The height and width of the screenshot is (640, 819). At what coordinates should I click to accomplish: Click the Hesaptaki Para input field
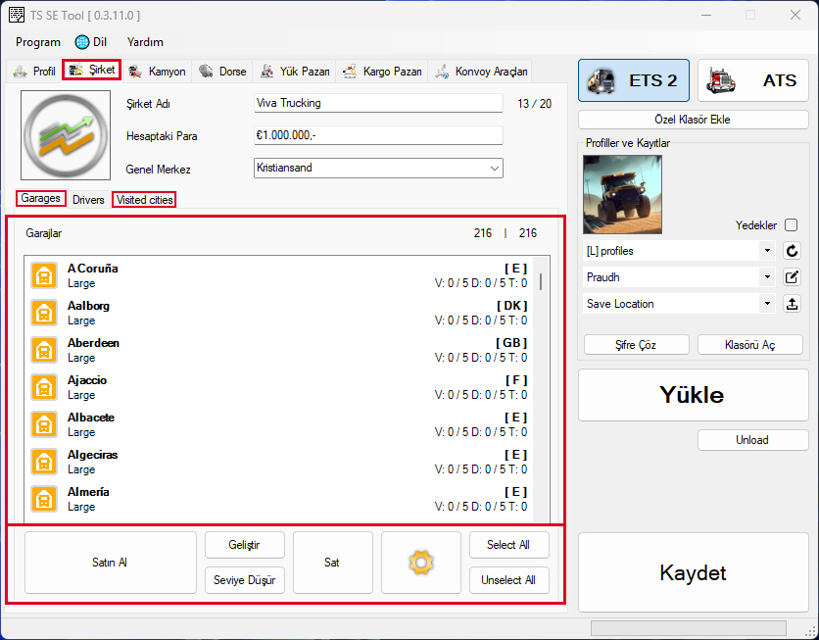point(377,136)
